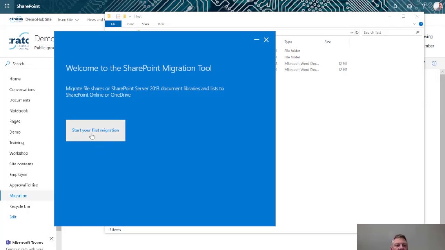Open the Demo navigation link
This screenshot has width=445, height=250.
click(15, 132)
